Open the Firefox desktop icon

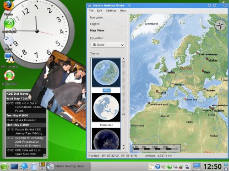tap(9, 6)
